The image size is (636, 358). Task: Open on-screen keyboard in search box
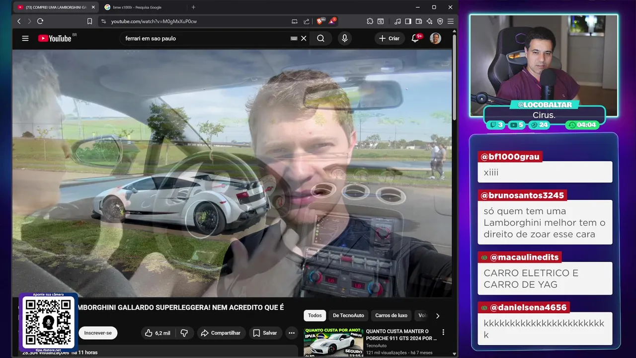click(x=294, y=38)
